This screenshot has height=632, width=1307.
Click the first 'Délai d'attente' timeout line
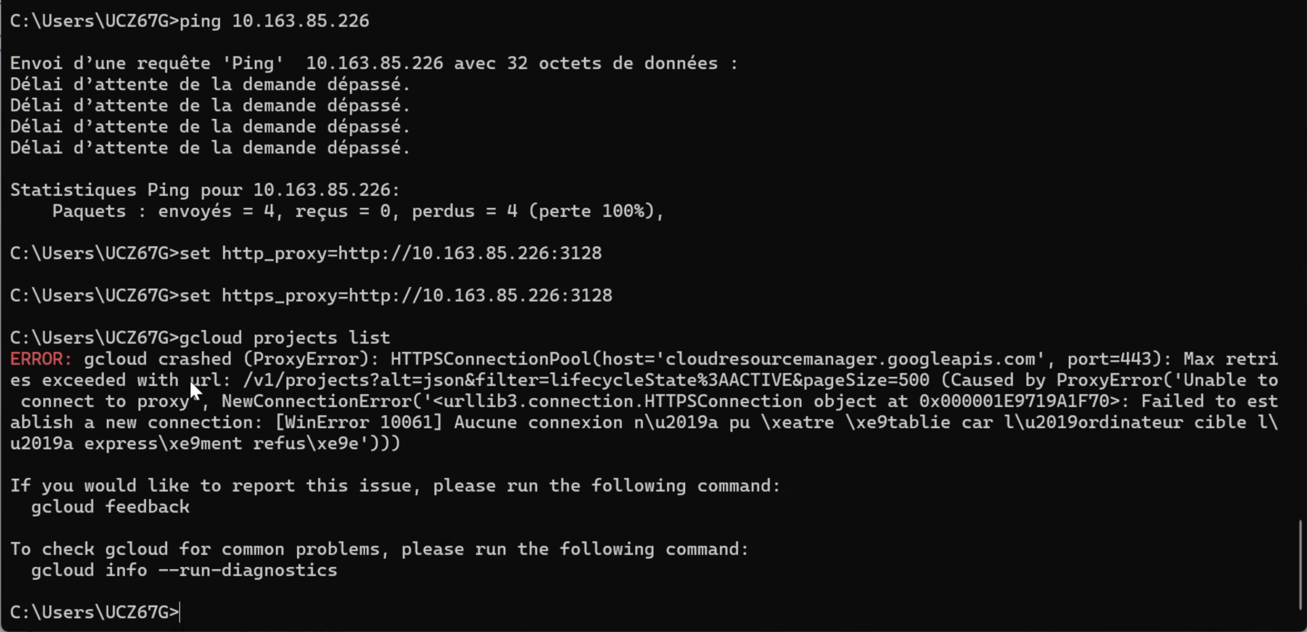[210, 84]
